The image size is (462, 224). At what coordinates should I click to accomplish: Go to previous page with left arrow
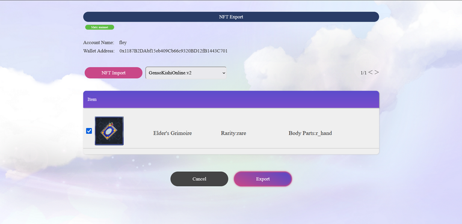371,72
